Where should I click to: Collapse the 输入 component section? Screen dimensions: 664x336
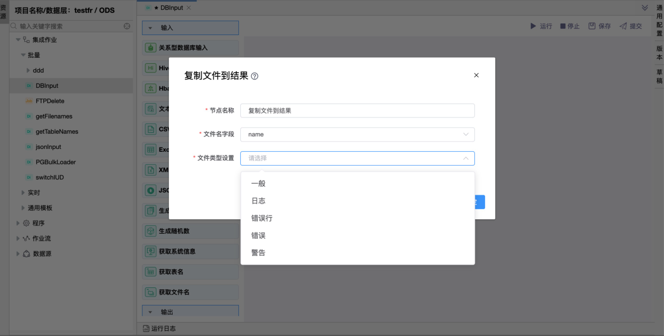point(150,28)
